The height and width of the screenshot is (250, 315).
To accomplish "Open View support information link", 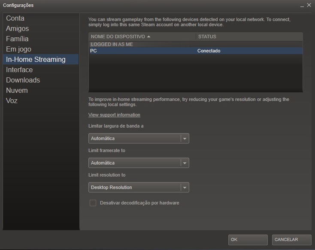I will click(114, 115).
